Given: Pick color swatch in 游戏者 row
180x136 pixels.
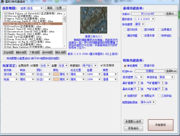Looking at the screenshot, I should 56,74.
